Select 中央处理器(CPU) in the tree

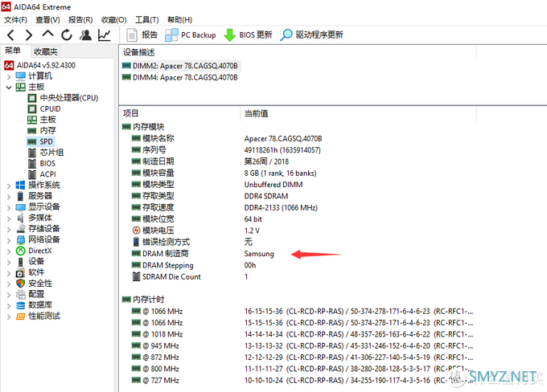(x=68, y=98)
